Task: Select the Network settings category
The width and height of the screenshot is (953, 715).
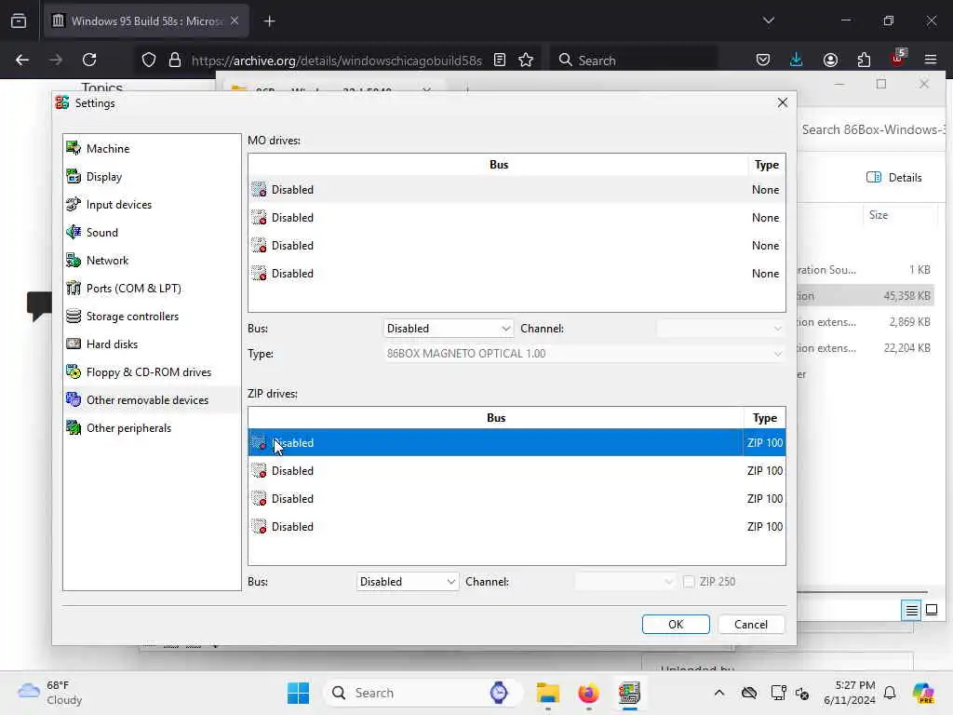Action: point(152,261)
